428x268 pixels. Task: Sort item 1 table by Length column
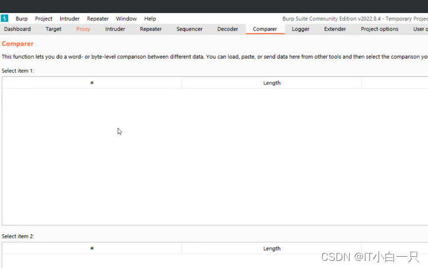(x=272, y=83)
